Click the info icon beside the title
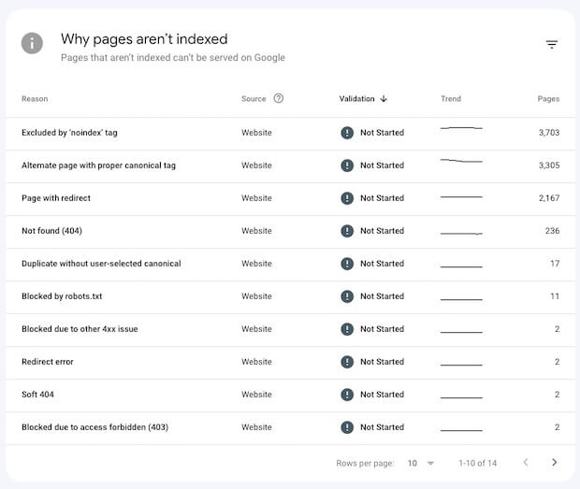 click(x=32, y=43)
